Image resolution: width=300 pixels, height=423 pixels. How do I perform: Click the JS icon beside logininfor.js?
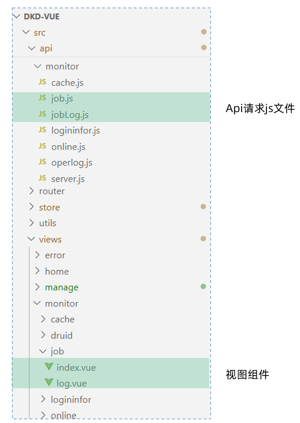click(x=42, y=130)
